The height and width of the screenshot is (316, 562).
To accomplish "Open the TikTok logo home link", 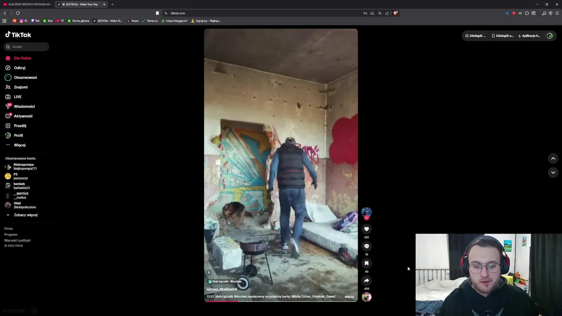I will tap(18, 35).
